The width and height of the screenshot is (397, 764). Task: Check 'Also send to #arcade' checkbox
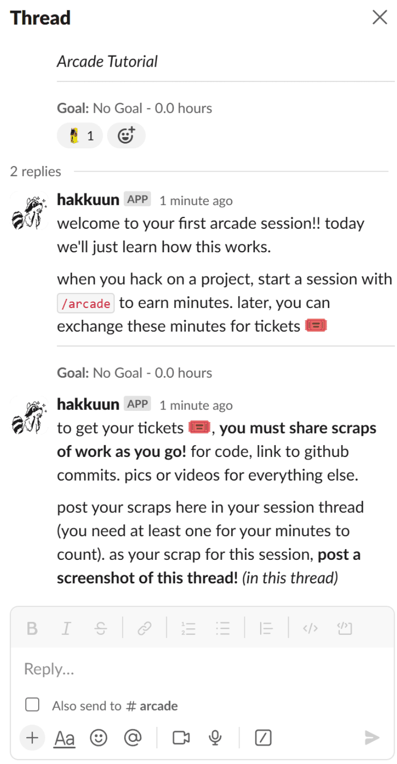[x=33, y=705]
